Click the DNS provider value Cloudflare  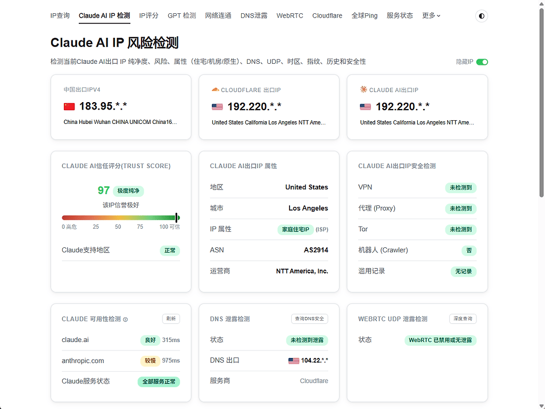(314, 381)
